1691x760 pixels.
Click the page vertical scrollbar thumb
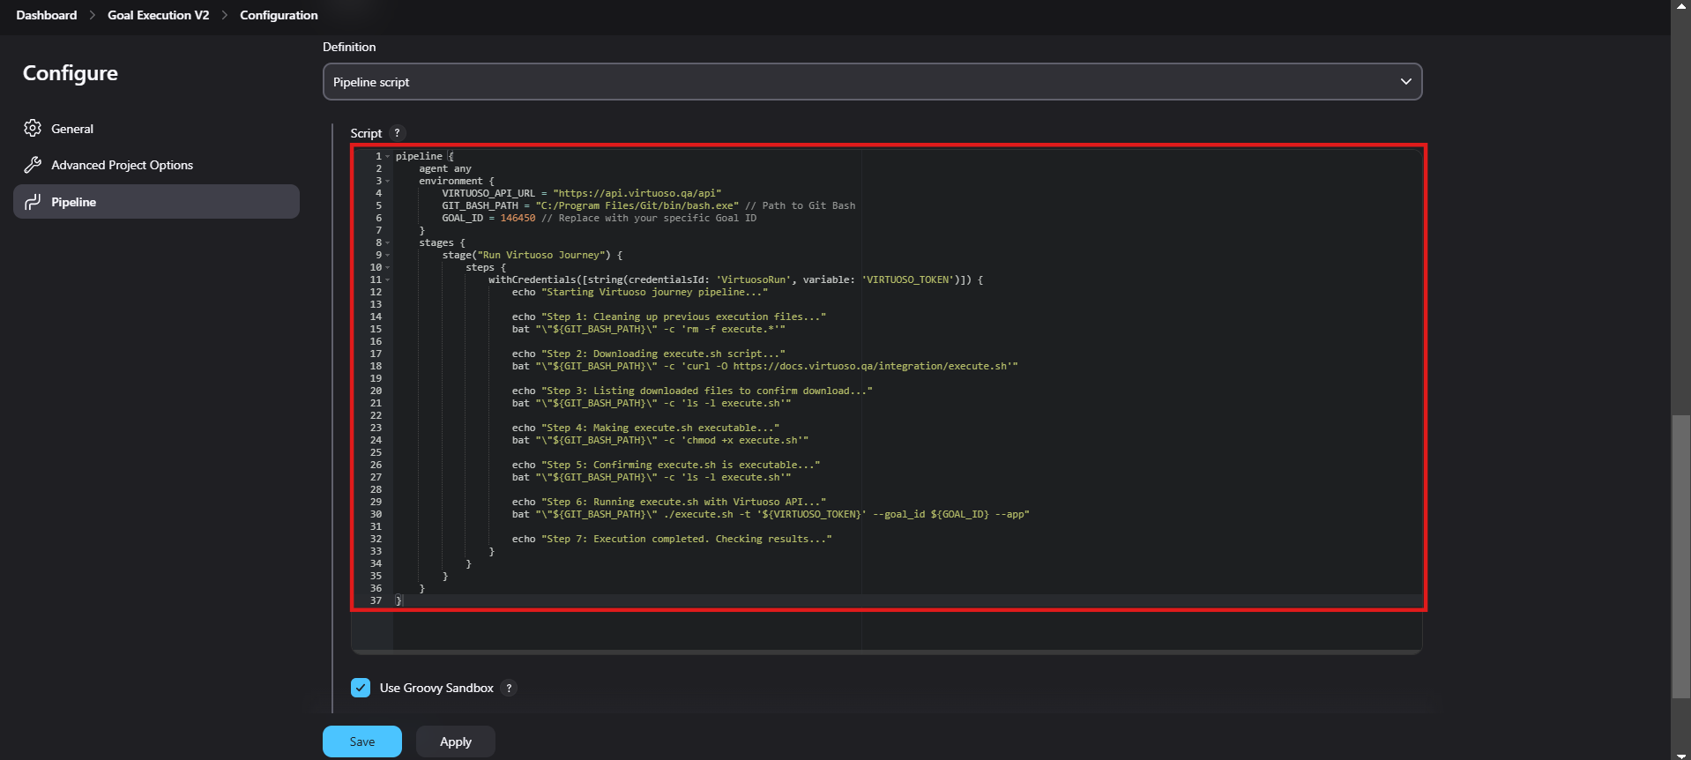point(1680,555)
